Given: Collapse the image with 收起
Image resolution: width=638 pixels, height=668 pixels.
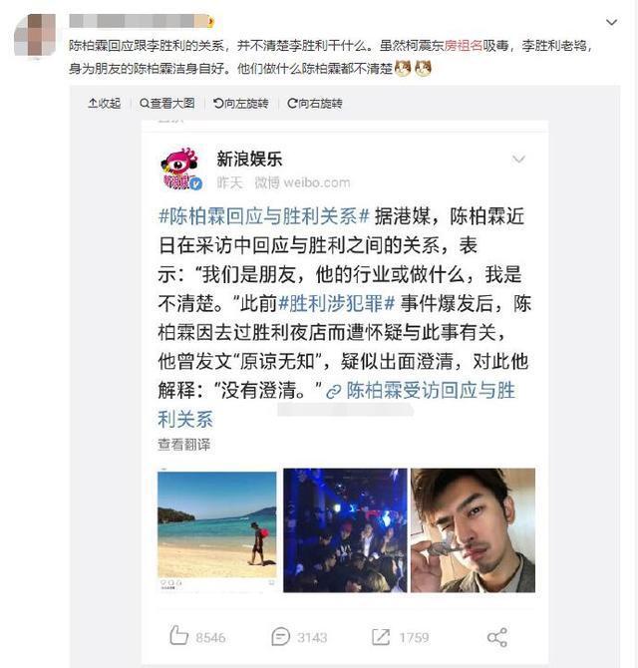Looking at the screenshot, I should coord(105,103).
